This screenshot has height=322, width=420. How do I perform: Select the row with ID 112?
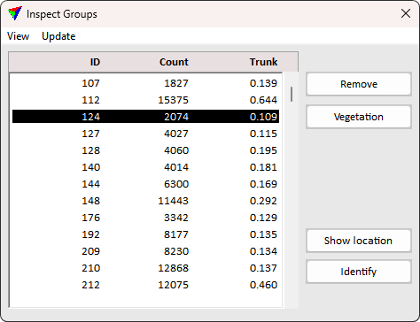point(145,100)
